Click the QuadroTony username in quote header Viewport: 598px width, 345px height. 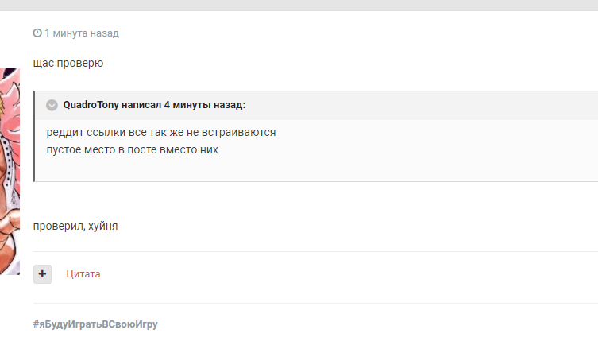coord(91,105)
